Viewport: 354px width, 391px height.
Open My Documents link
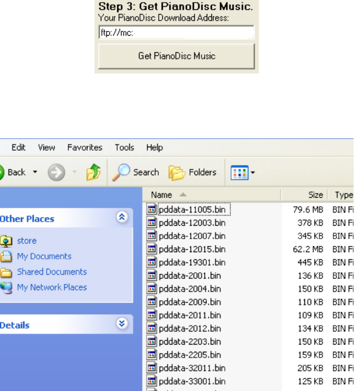44,256
